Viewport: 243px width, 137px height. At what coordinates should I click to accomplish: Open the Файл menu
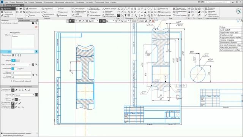click(6, 2)
